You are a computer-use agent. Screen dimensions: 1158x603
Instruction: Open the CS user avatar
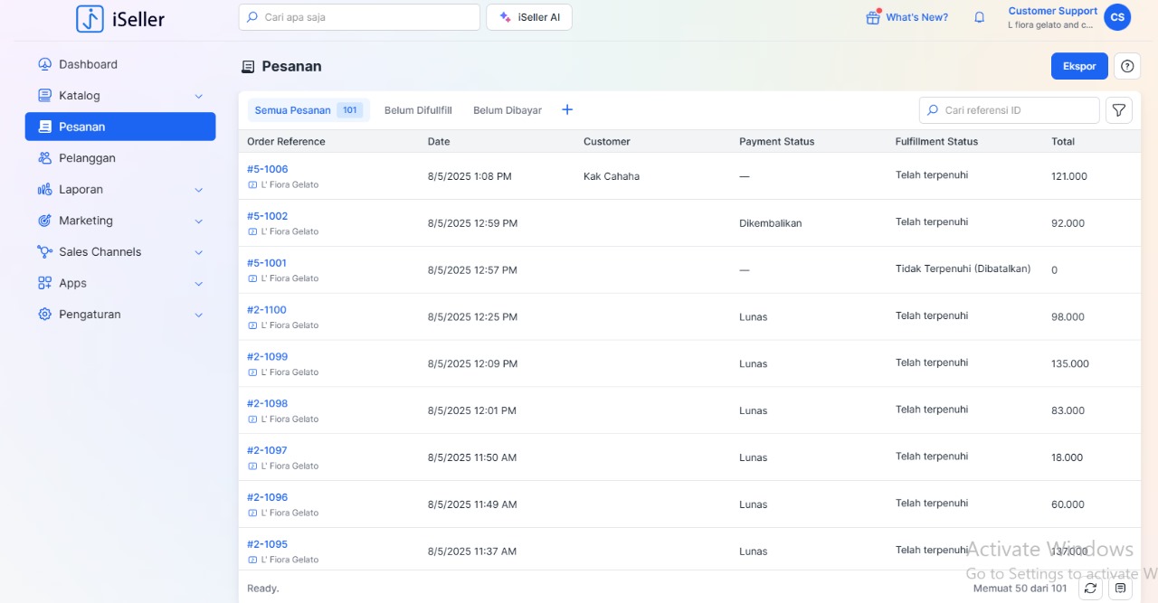1117,17
